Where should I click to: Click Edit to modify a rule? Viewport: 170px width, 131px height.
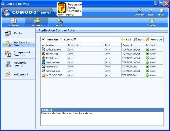point(138,40)
